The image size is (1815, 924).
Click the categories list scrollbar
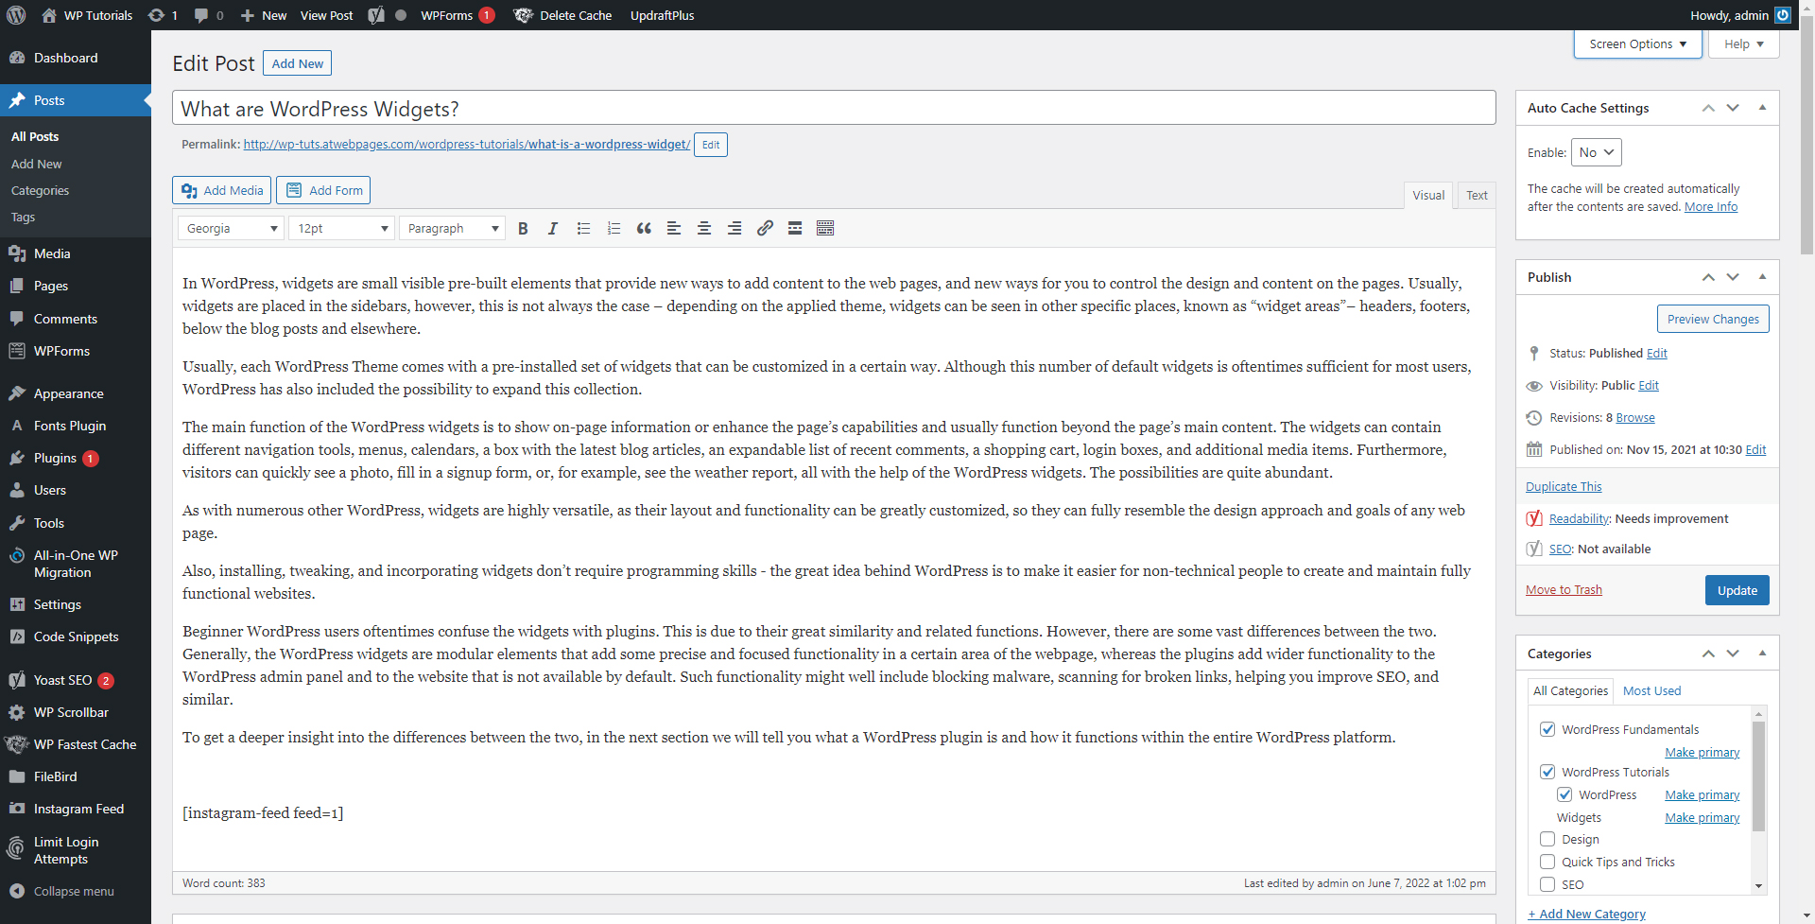pyautogui.click(x=1758, y=776)
